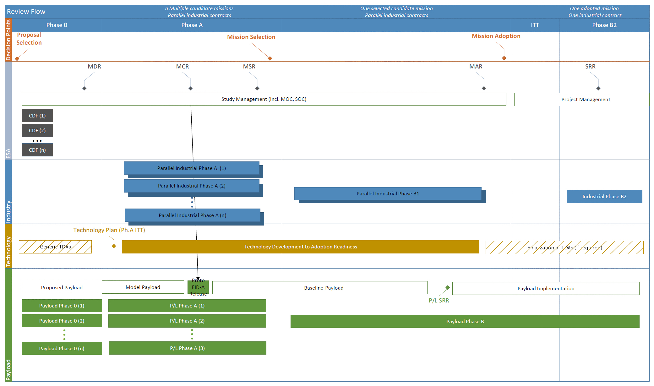Select the hatched Generic TDAs box
The height and width of the screenshot is (386, 654).
pos(55,247)
